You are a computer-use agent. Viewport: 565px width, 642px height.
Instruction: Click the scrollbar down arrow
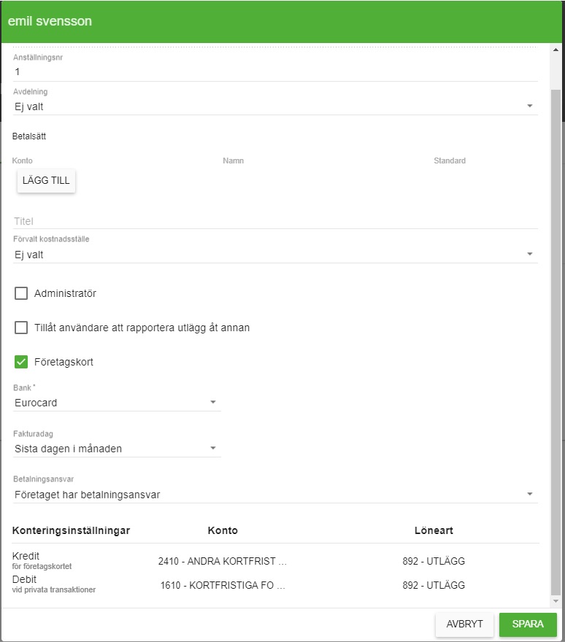(x=556, y=601)
